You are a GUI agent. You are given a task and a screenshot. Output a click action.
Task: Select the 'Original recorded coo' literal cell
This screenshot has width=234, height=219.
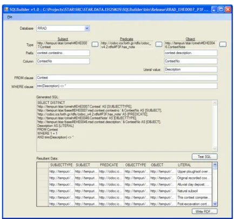click(194, 178)
